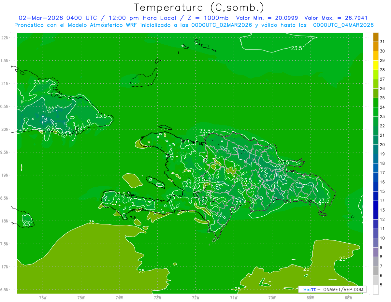Image resolution: width=391 pixels, height=302 pixels.
Task: Pick the dark blue swatch between 13 and 14
Action: 376,205
